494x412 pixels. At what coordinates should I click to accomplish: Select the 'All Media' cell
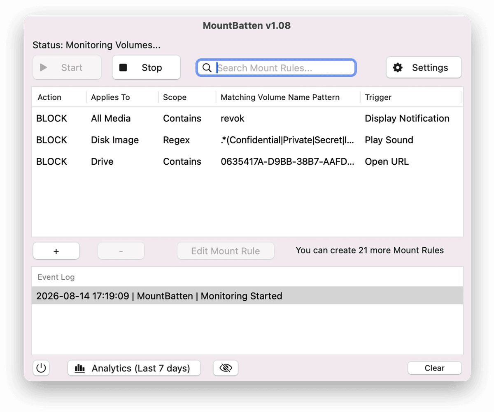click(x=111, y=119)
